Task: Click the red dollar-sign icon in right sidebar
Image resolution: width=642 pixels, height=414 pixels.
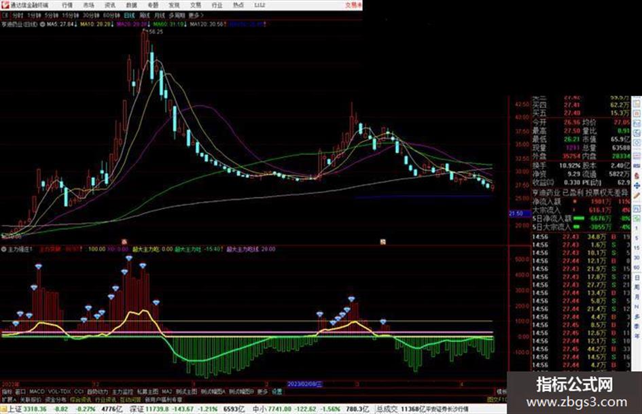Action: coord(637,175)
